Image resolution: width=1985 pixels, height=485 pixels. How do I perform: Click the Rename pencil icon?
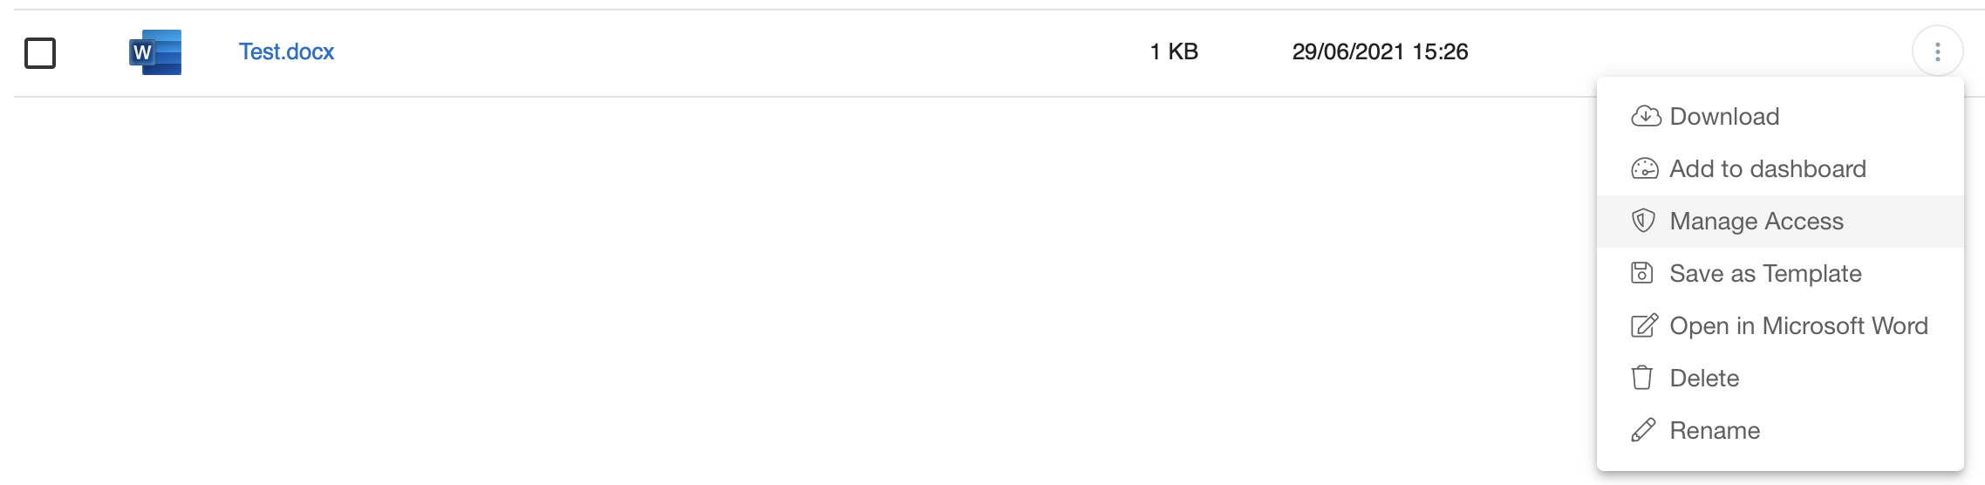1643,430
